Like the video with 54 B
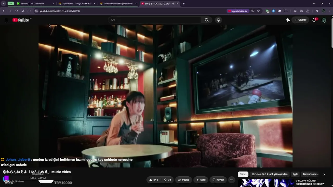The width and height of the screenshot is (333, 187). (154, 180)
